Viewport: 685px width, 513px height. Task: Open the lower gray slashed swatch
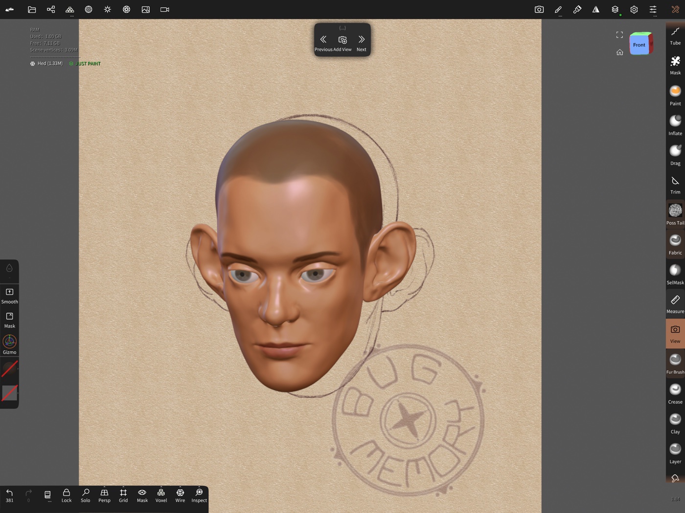(x=9, y=393)
